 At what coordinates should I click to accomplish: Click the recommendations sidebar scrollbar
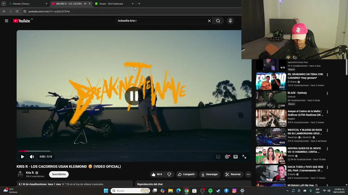(x=347, y=67)
